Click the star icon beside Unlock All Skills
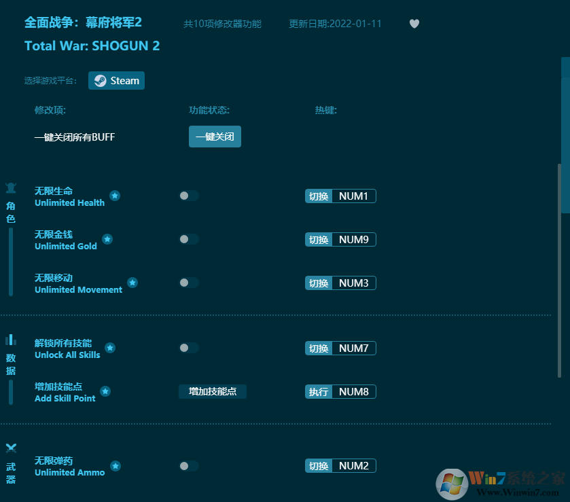Viewport: 570px width, 502px height. pos(110,348)
